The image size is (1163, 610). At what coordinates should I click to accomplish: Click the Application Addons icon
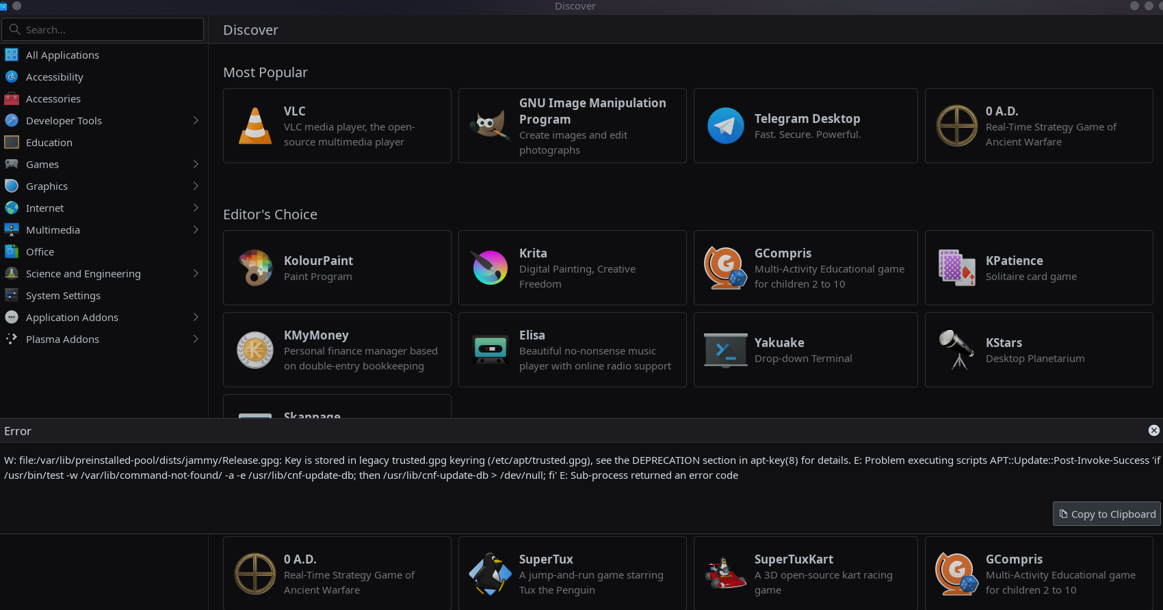(12, 317)
